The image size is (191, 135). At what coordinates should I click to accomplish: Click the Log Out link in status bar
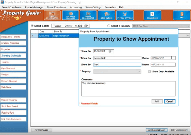[153, 134]
